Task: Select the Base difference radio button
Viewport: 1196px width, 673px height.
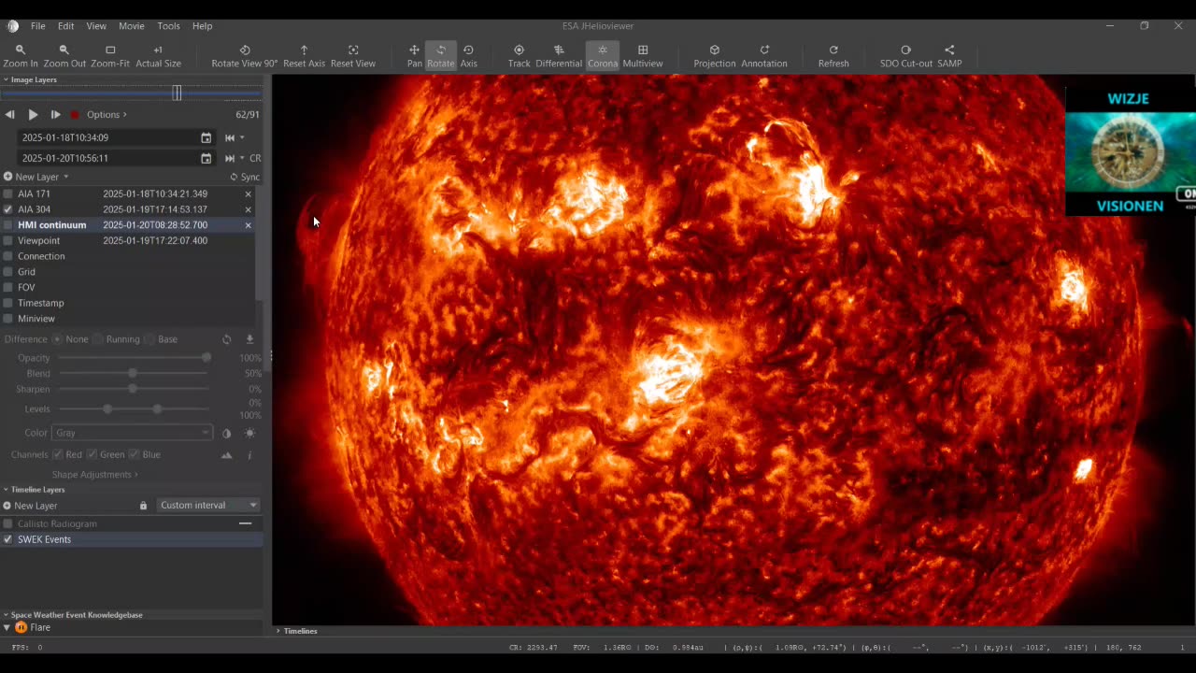Action: pyautogui.click(x=149, y=339)
